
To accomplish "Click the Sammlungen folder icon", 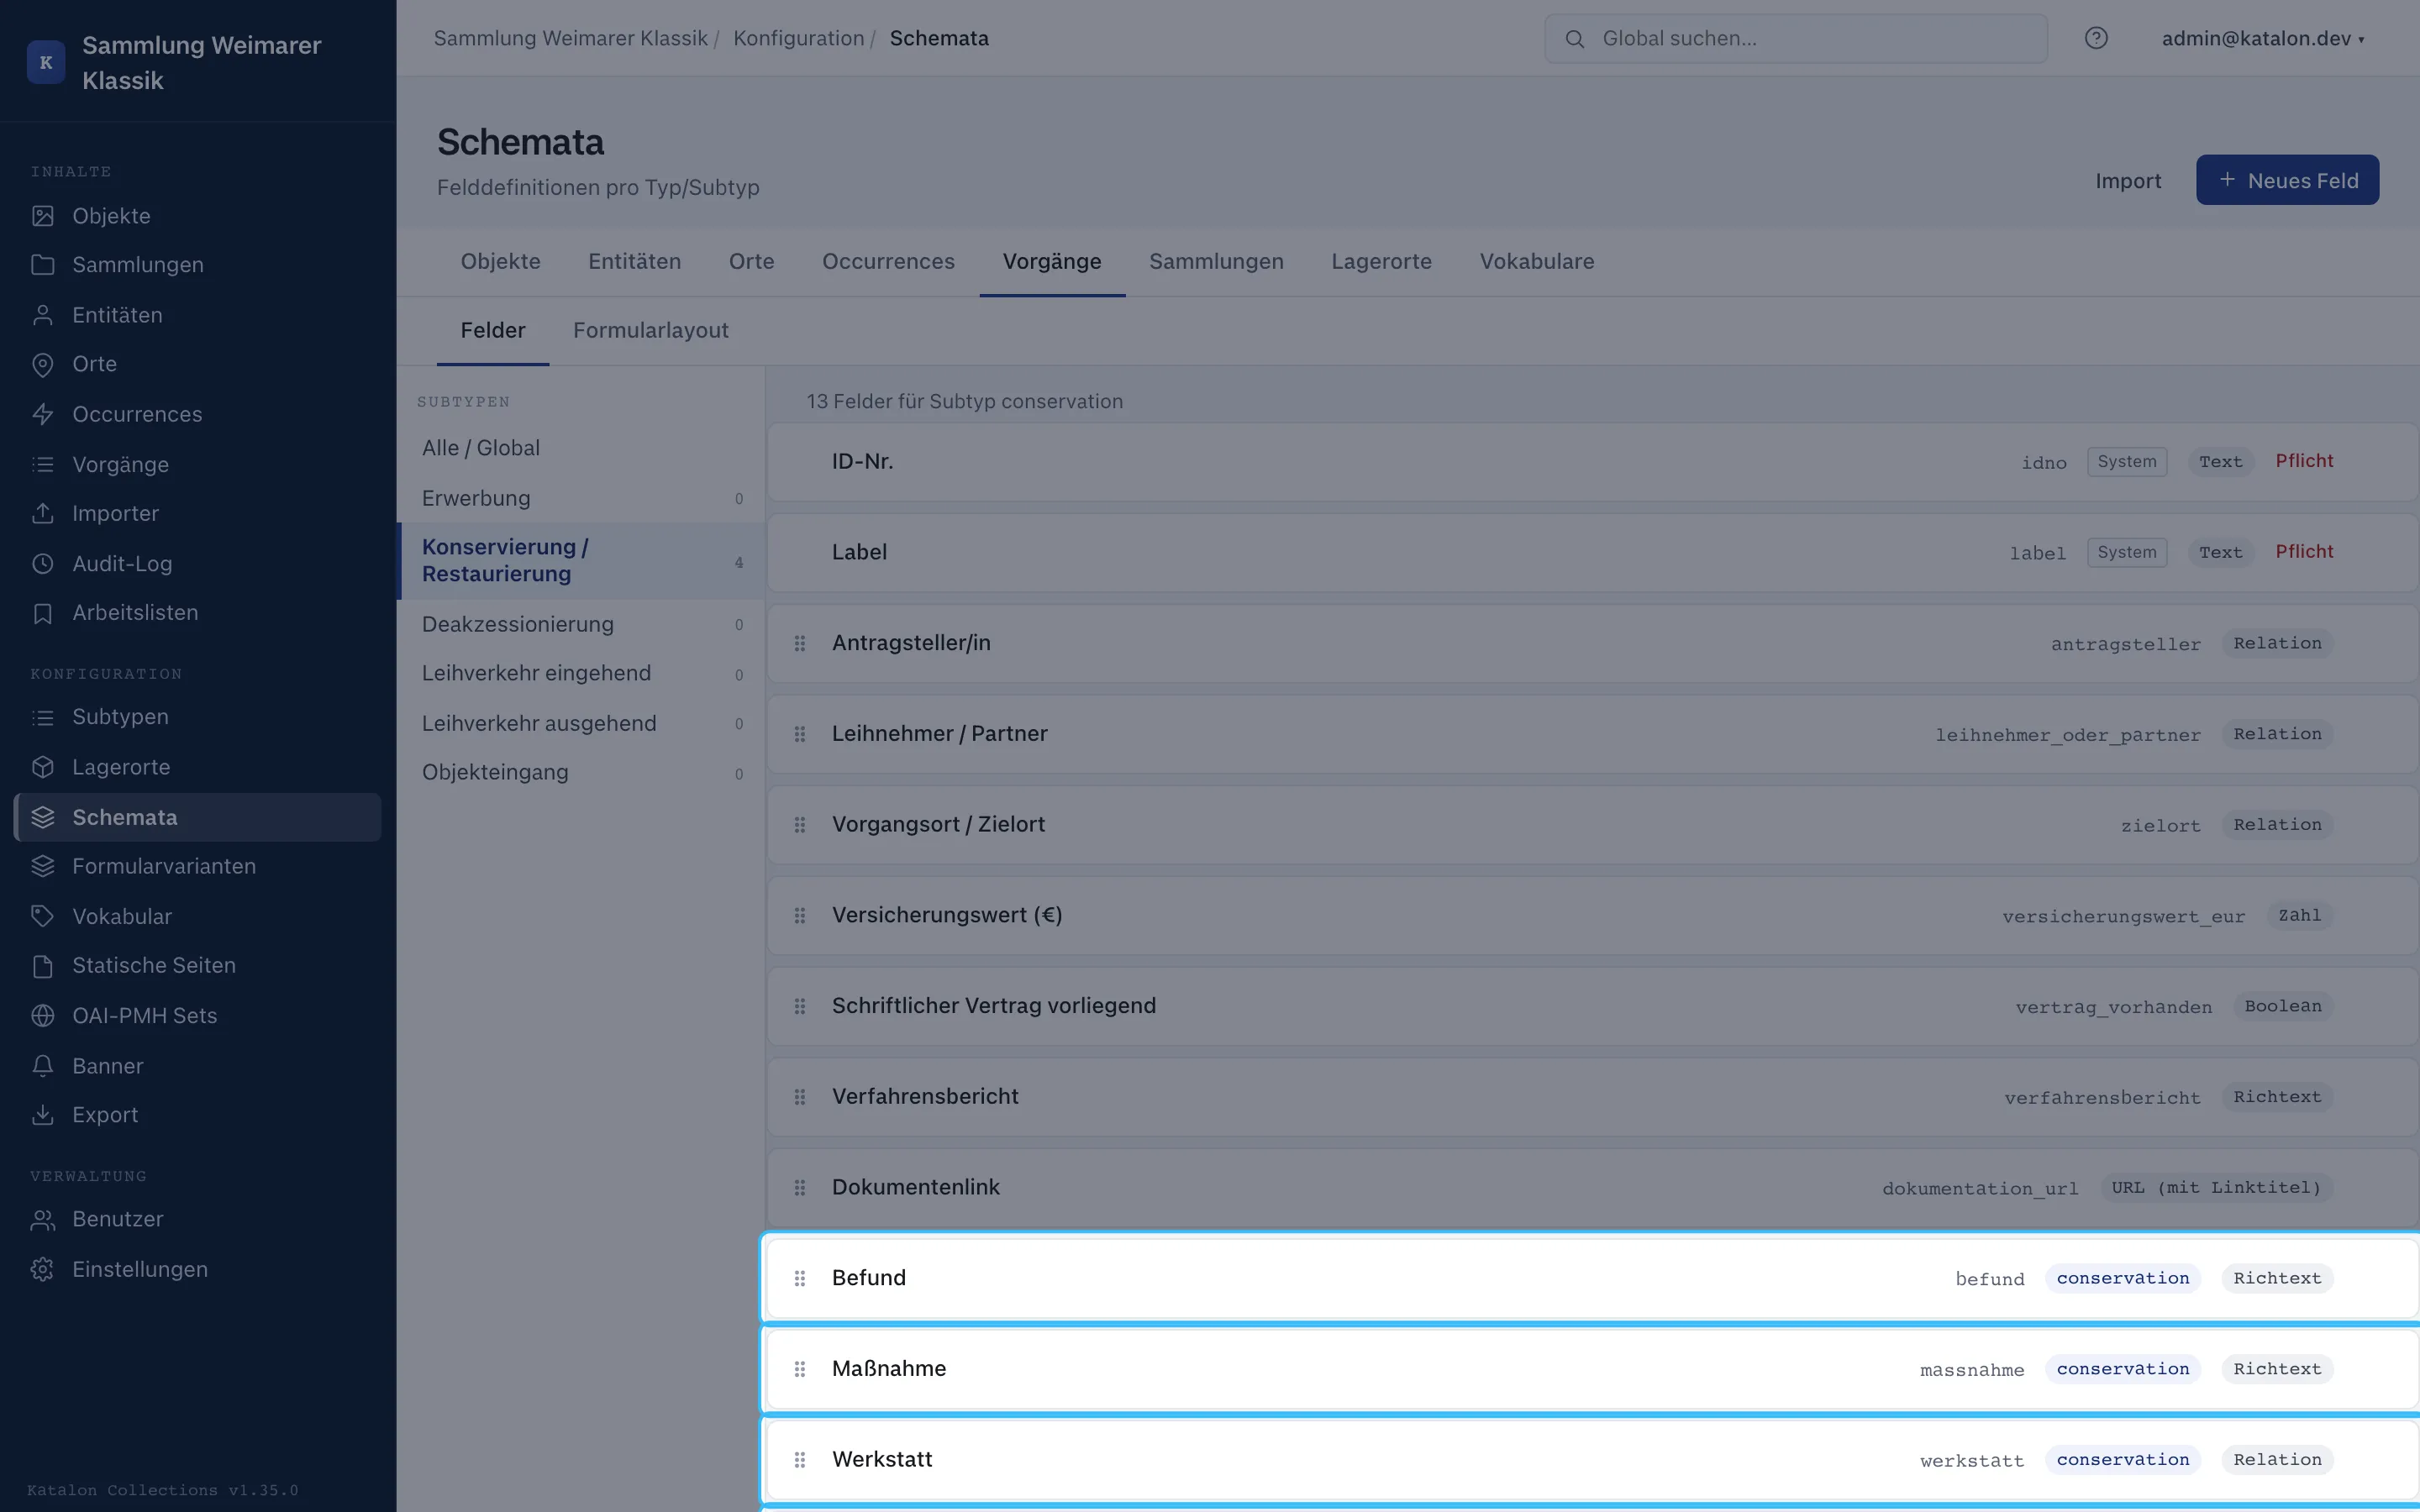I will click(x=42, y=265).
